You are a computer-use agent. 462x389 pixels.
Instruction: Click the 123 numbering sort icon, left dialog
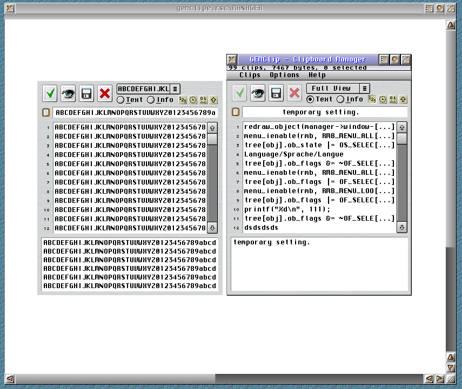click(x=183, y=100)
